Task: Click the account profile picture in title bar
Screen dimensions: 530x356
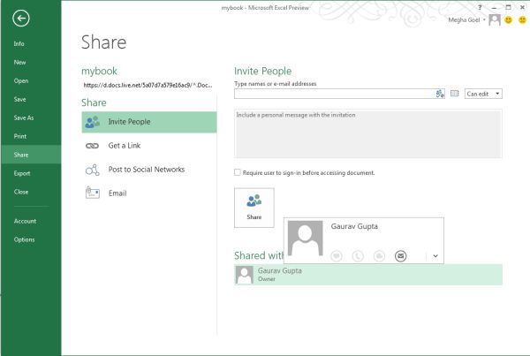Action: (x=495, y=20)
